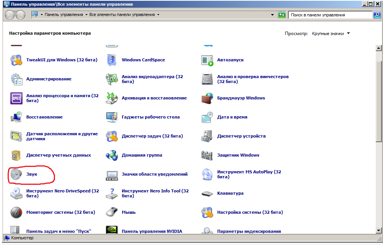The width and height of the screenshot is (383, 245).
Task: Open Windows CardSpace
Action: pos(144,59)
